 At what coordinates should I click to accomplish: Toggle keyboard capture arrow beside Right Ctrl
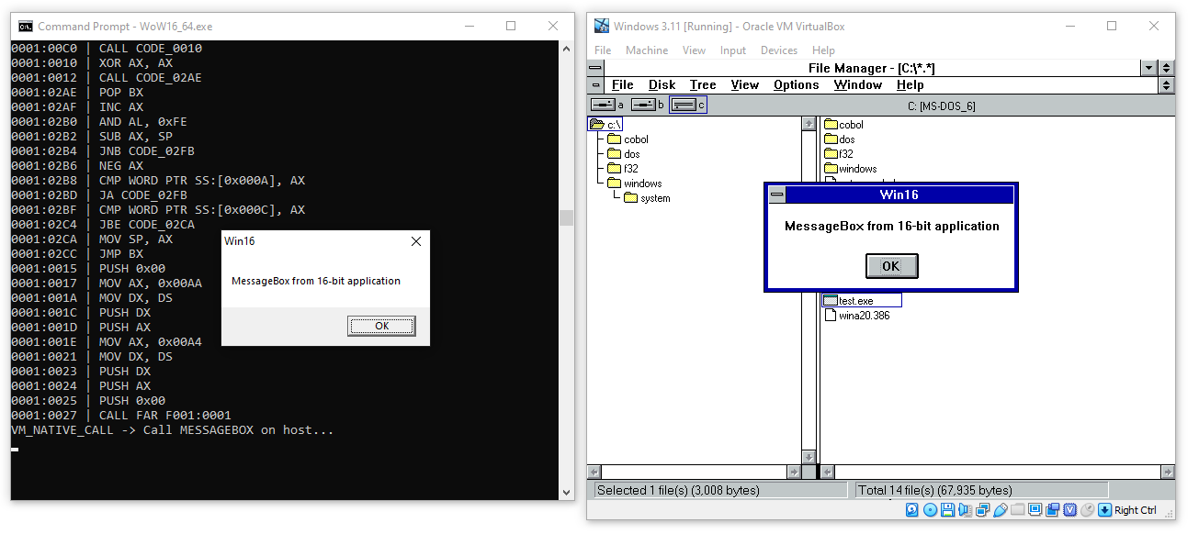click(1104, 510)
